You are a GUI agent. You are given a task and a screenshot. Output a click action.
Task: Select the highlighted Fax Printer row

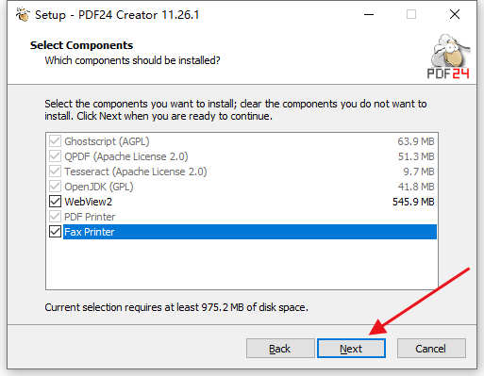[250, 232]
